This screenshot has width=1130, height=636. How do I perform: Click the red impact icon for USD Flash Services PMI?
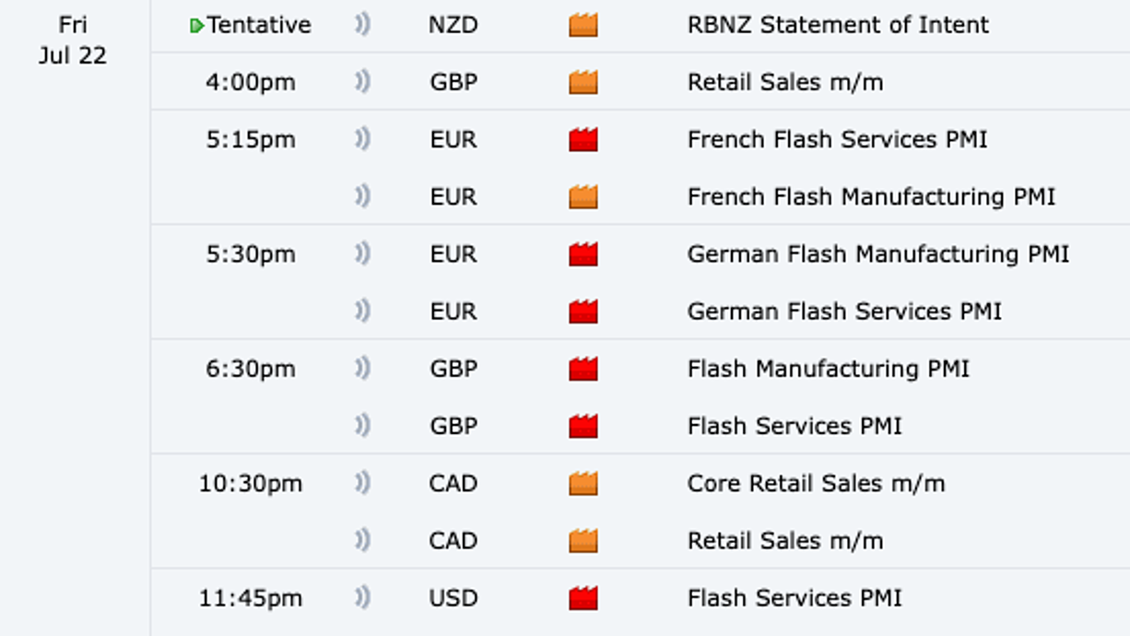click(583, 598)
